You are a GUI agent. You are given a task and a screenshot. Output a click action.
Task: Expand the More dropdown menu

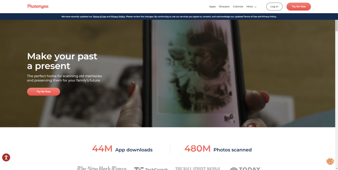pyautogui.click(x=251, y=7)
